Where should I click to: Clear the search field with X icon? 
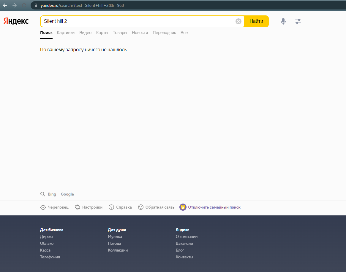[238, 21]
